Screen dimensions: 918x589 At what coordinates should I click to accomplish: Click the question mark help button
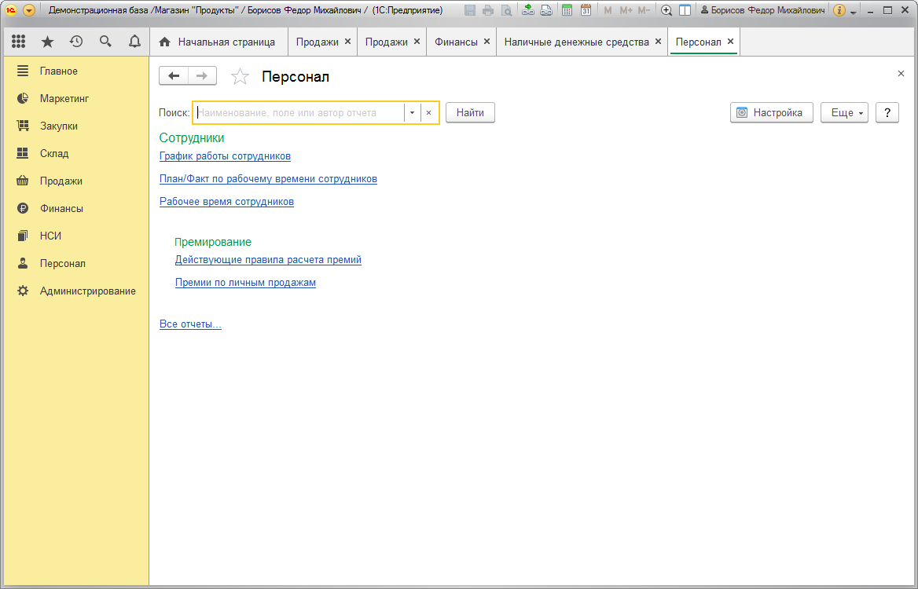(x=887, y=113)
